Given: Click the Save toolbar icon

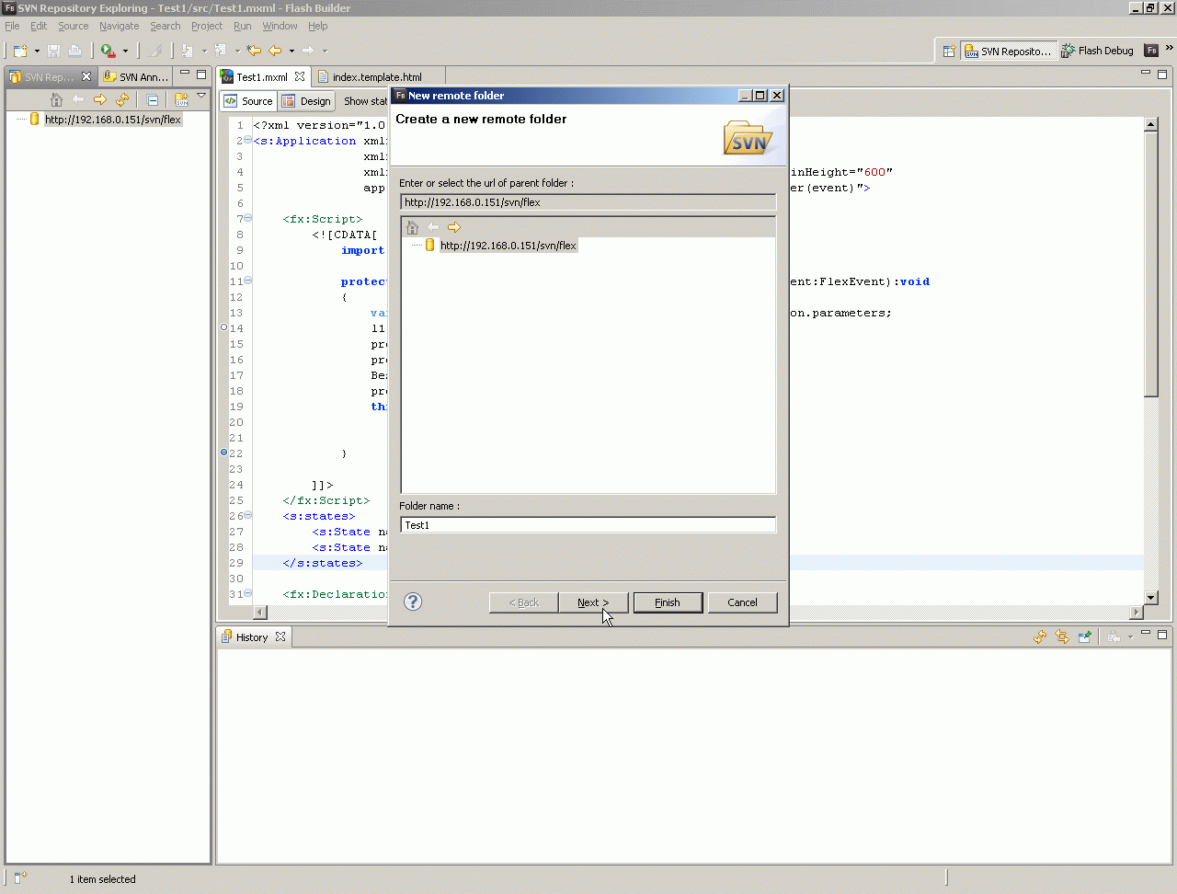Looking at the screenshot, I should [x=53, y=51].
